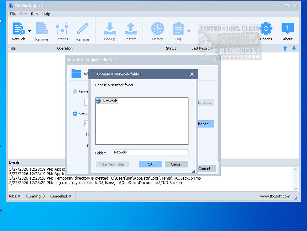Open the Log clipboard icon
Screen dimensions: 307x231
(x=178, y=28)
